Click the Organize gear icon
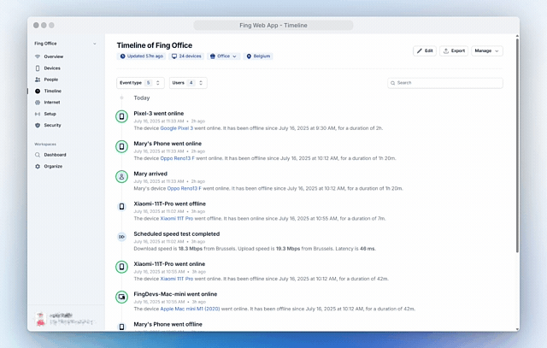Screen dimensions: 547x348 38,167
